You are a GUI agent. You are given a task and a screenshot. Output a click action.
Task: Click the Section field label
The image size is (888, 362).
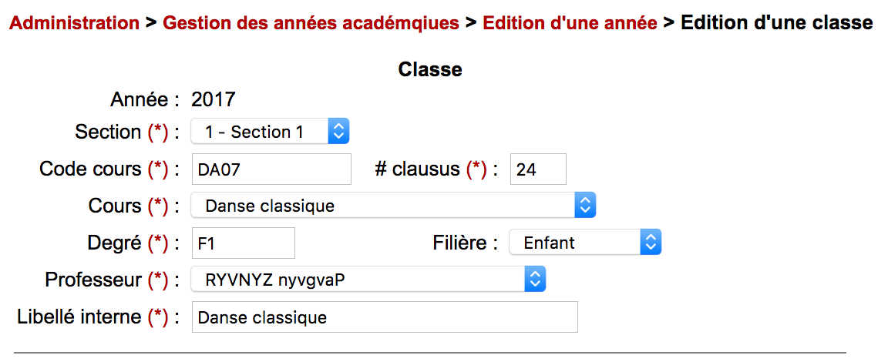(108, 132)
